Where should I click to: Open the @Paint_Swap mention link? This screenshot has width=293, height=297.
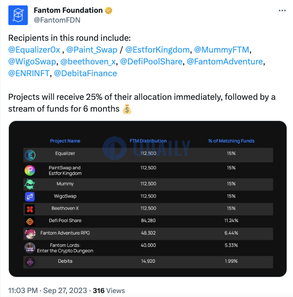point(92,50)
